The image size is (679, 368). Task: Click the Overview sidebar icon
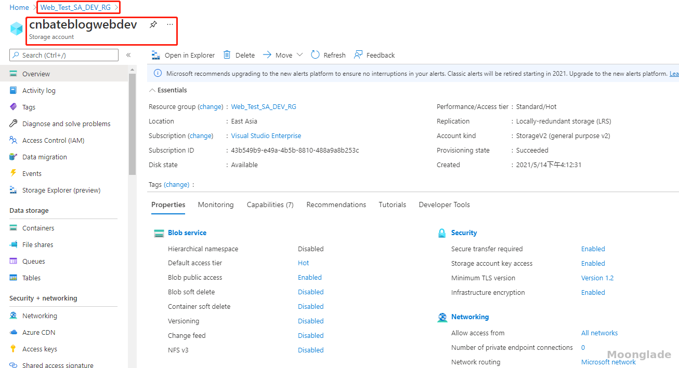[x=14, y=74]
